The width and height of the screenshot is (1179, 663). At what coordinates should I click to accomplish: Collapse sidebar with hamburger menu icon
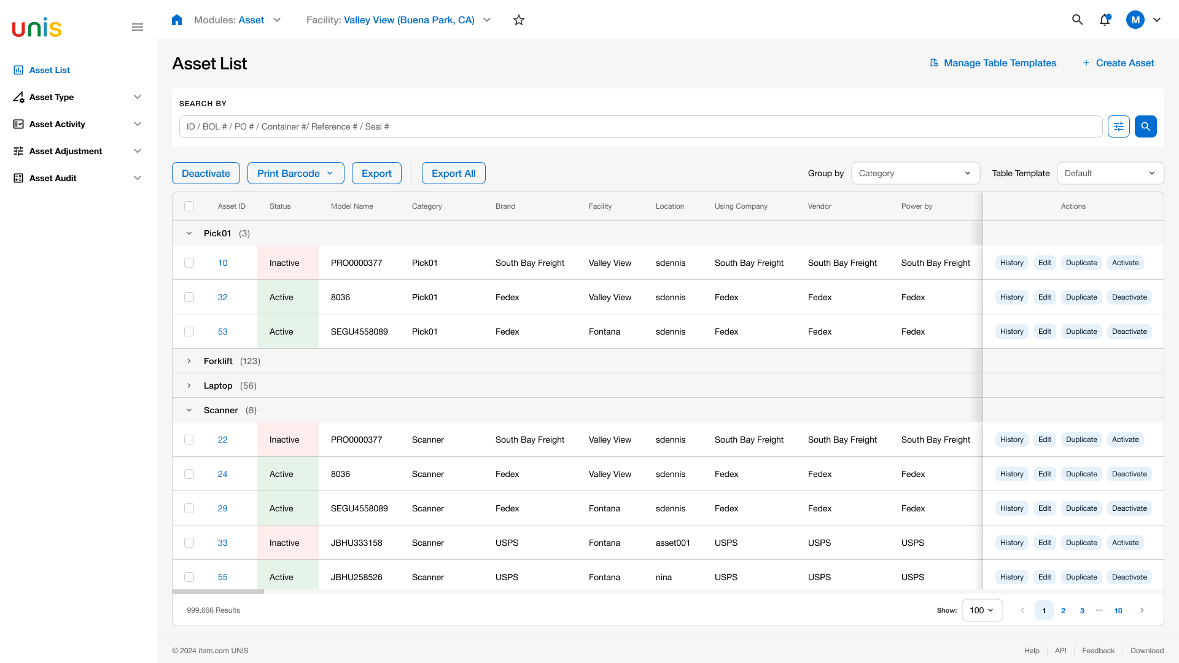[x=138, y=27]
